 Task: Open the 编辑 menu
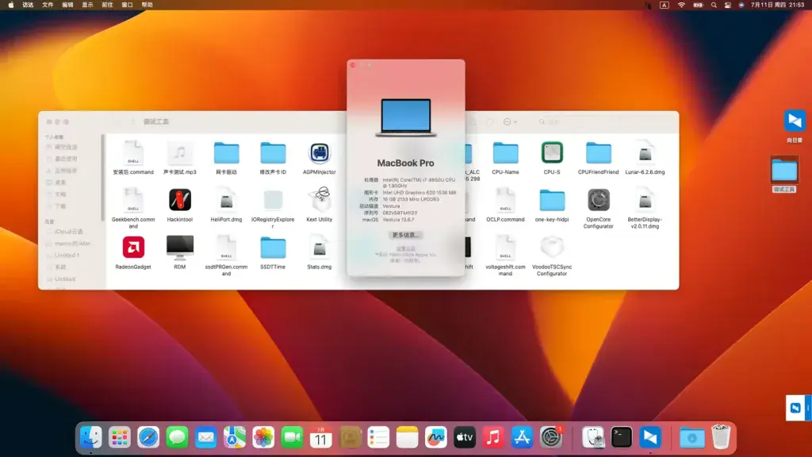[x=68, y=5]
